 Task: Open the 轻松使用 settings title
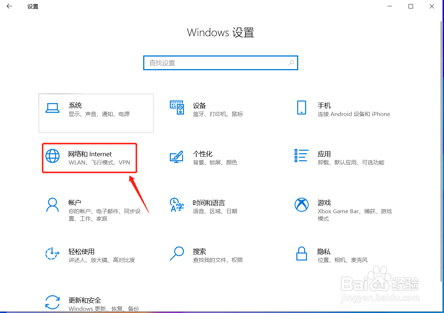pos(82,252)
